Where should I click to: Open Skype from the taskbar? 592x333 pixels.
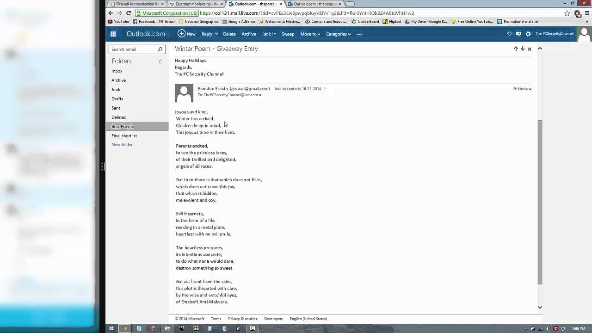click(x=139, y=328)
